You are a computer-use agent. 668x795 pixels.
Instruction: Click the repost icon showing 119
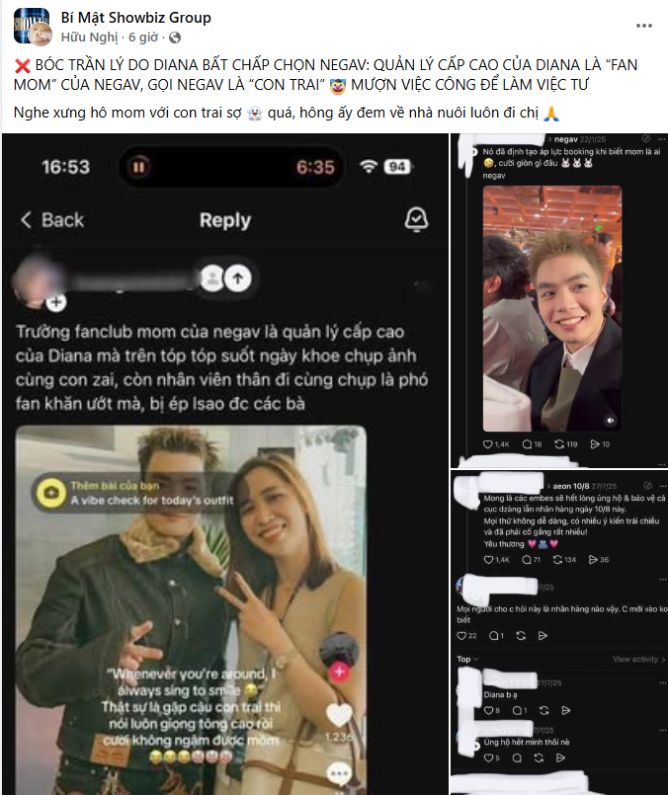(559, 444)
